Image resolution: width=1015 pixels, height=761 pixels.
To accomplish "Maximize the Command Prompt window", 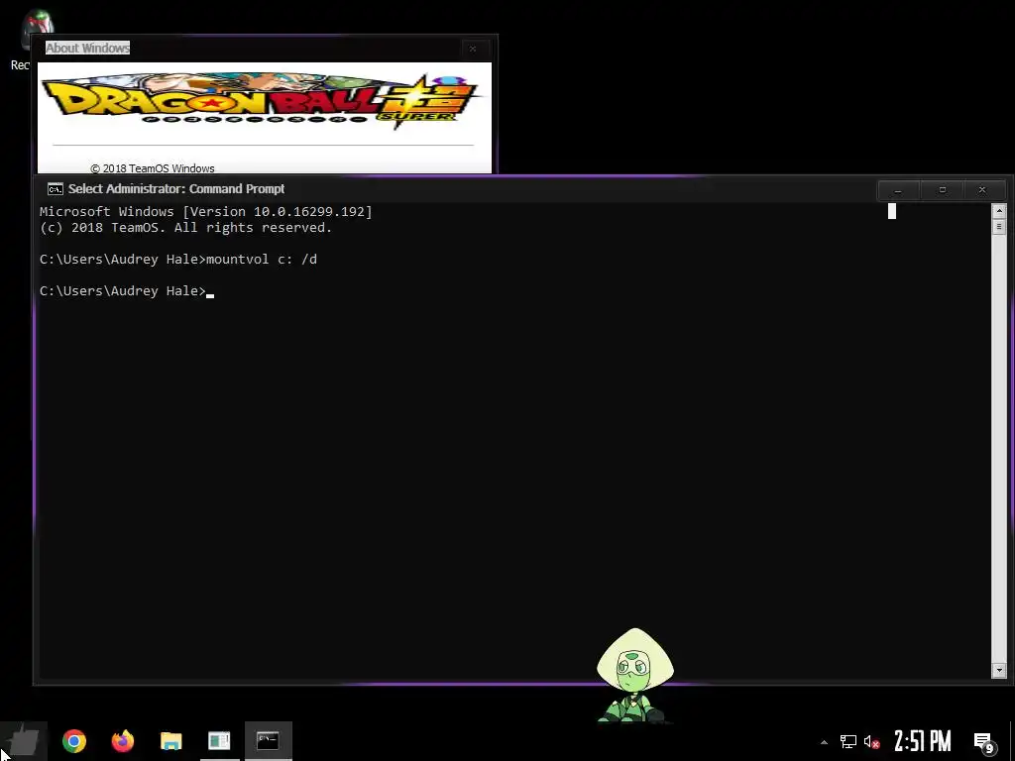I will [x=942, y=190].
